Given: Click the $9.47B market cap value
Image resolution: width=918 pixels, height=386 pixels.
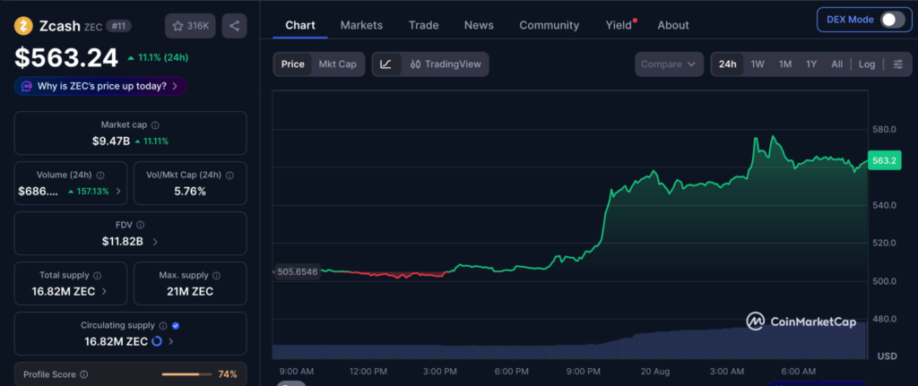Looking at the screenshot, I should click(x=110, y=141).
